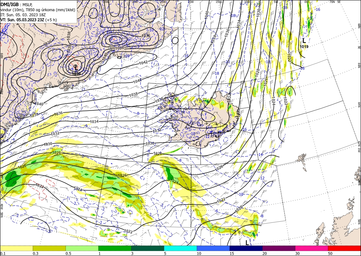Select the 'VT: Sun. 05.03.2023 23Z' line
This screenshot has width=361, height=256.
click(22, 20)
